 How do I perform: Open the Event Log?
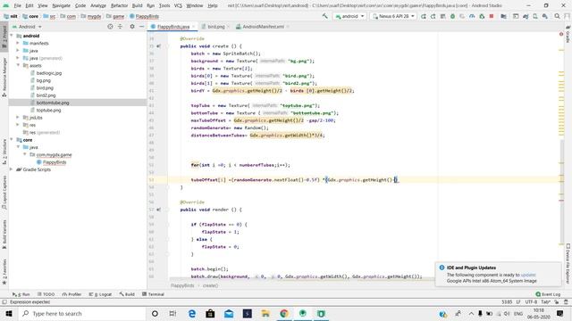point(548,294)
